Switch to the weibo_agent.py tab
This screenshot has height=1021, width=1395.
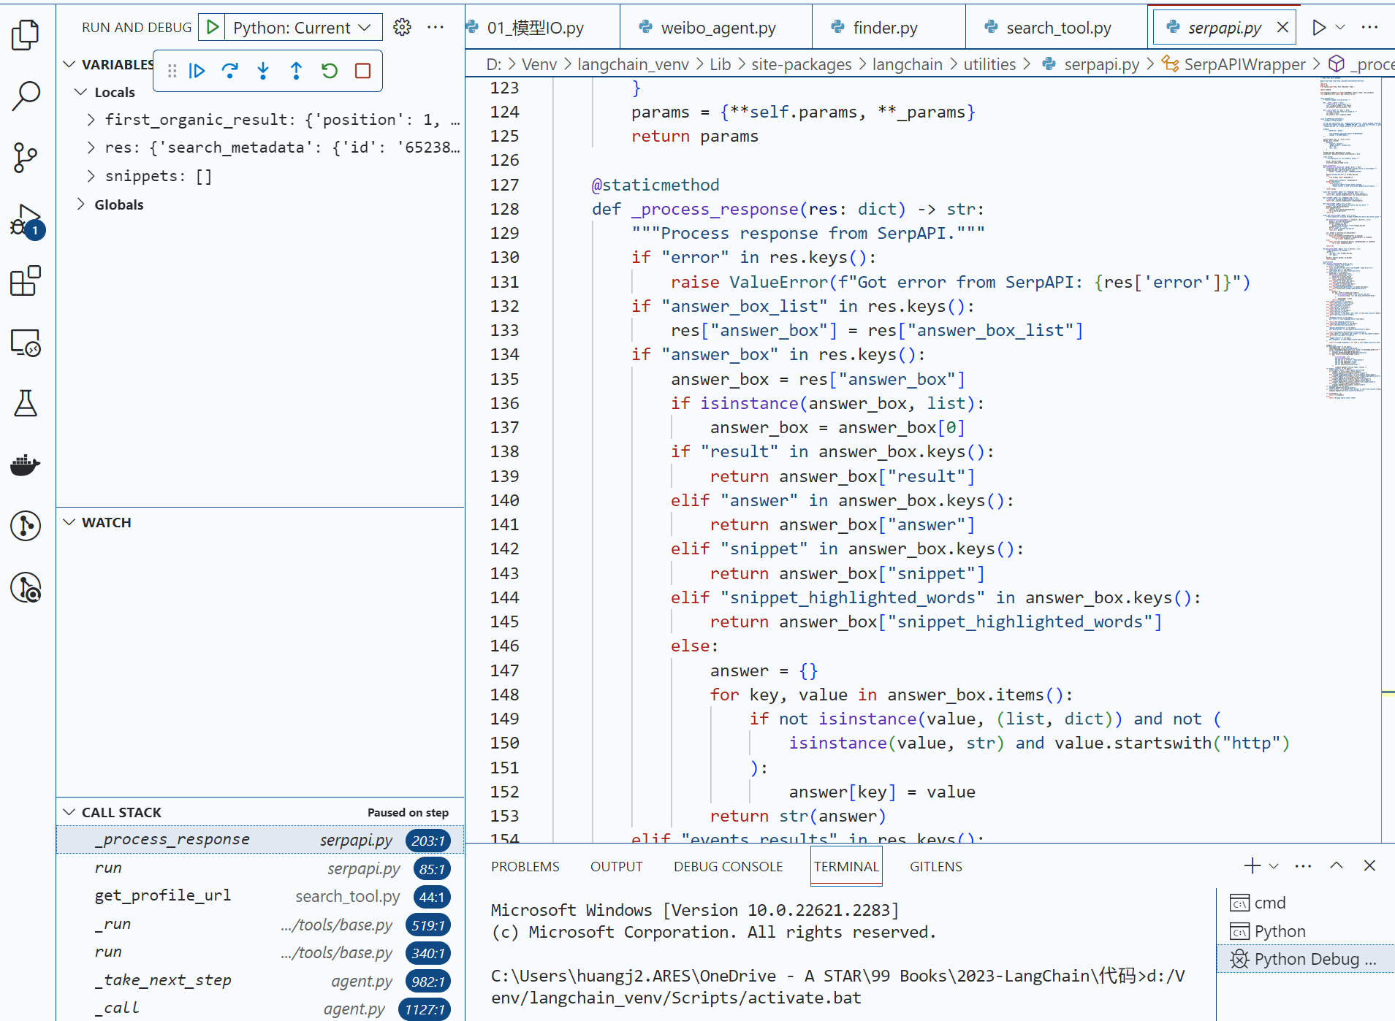pyautogui.click(x=718, y=28)
